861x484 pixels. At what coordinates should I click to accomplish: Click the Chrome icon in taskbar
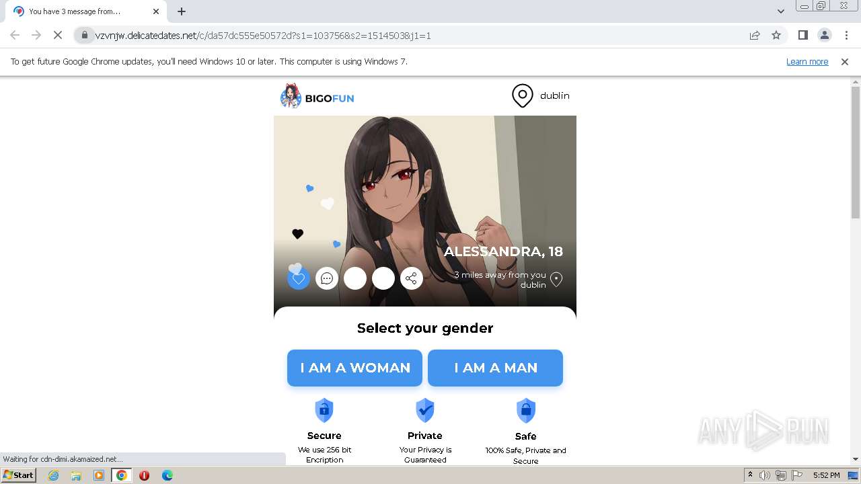click(122, 475)
